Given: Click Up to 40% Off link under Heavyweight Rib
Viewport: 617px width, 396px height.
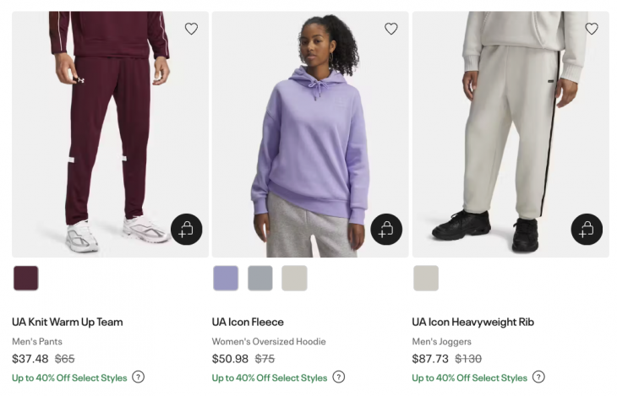Looking at the screenshot, I should click(x=469, y=377).
